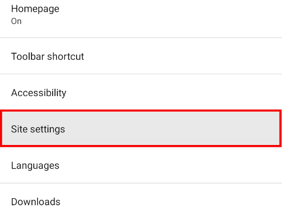Tap the Homepage label text
The width and height of the screenshot is (282, 209).
pos(35,9)
